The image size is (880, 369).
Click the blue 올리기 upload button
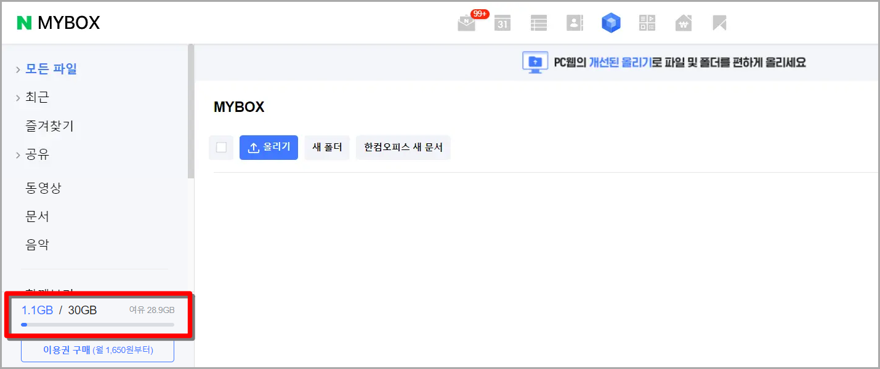[268, 148]
